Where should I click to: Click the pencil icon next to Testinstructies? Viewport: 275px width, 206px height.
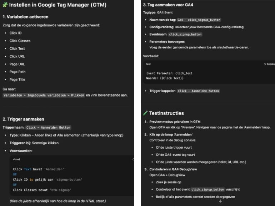coord(145,113)
